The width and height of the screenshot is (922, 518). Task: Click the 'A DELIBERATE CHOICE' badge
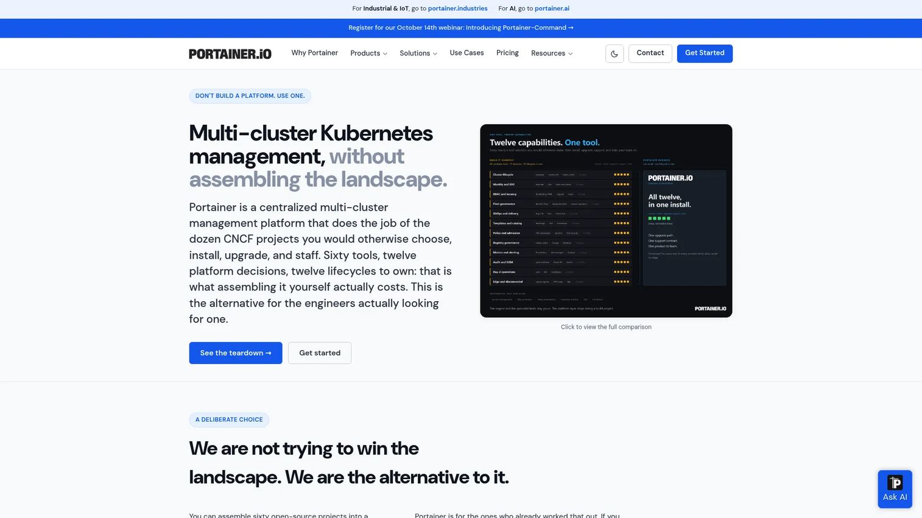coord(229,420)
